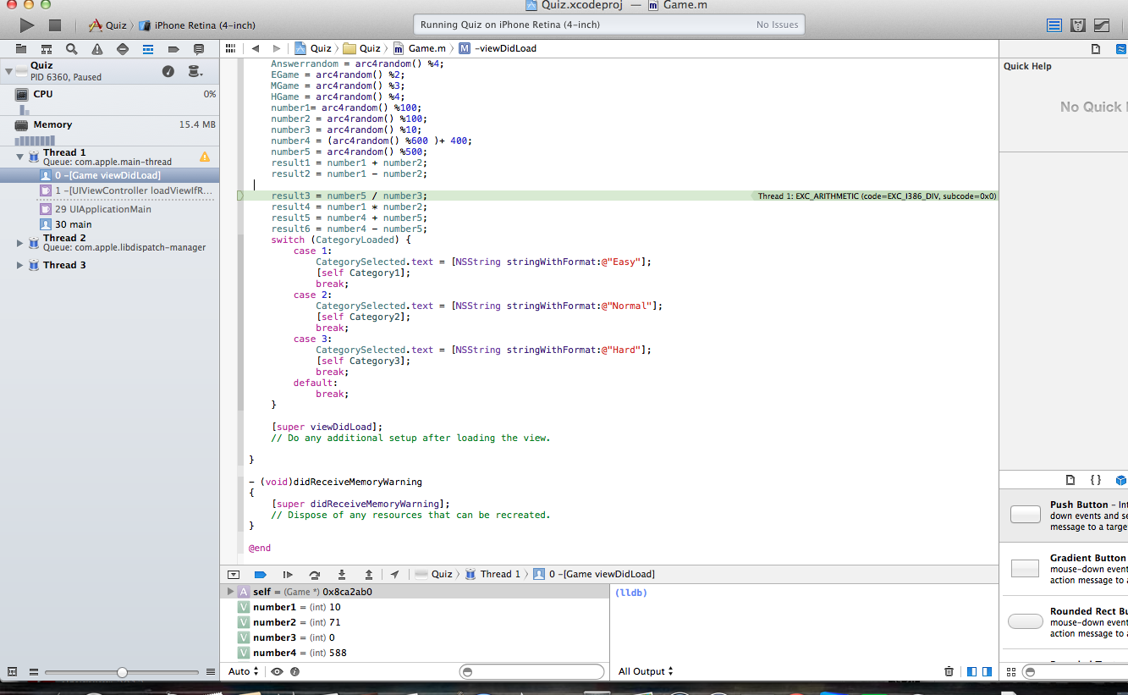Select frame 0 -[Game viewDidLoad]
This screenshot has height=695, width=1128.
click(110, 175)
